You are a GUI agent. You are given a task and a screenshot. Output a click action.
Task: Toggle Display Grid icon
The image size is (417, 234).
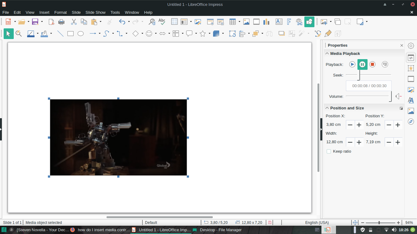174,22
